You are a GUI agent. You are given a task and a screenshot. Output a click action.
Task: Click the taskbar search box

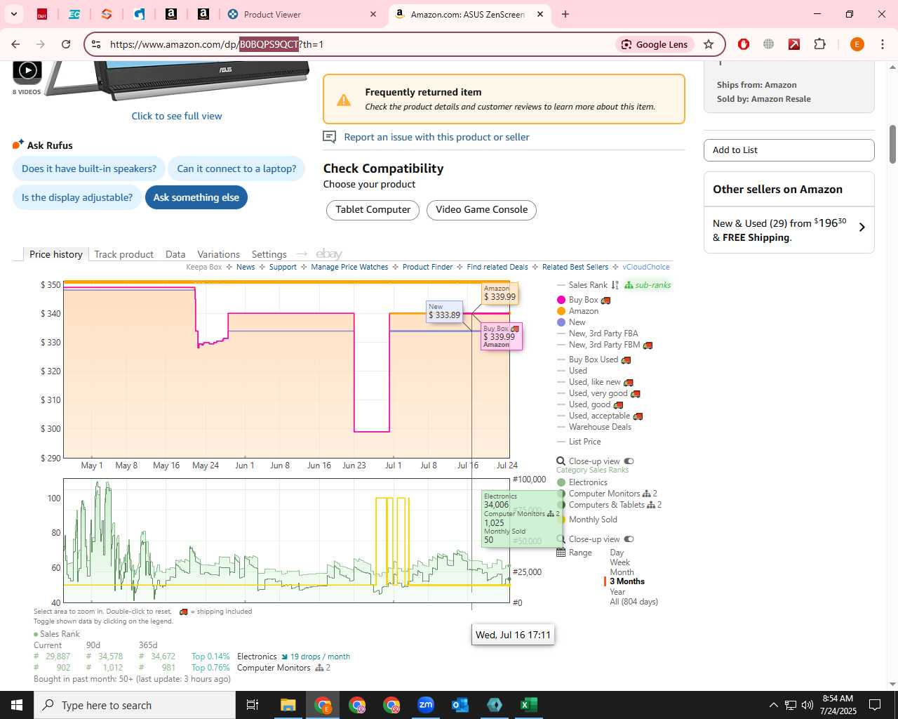[x=135, y=705]
